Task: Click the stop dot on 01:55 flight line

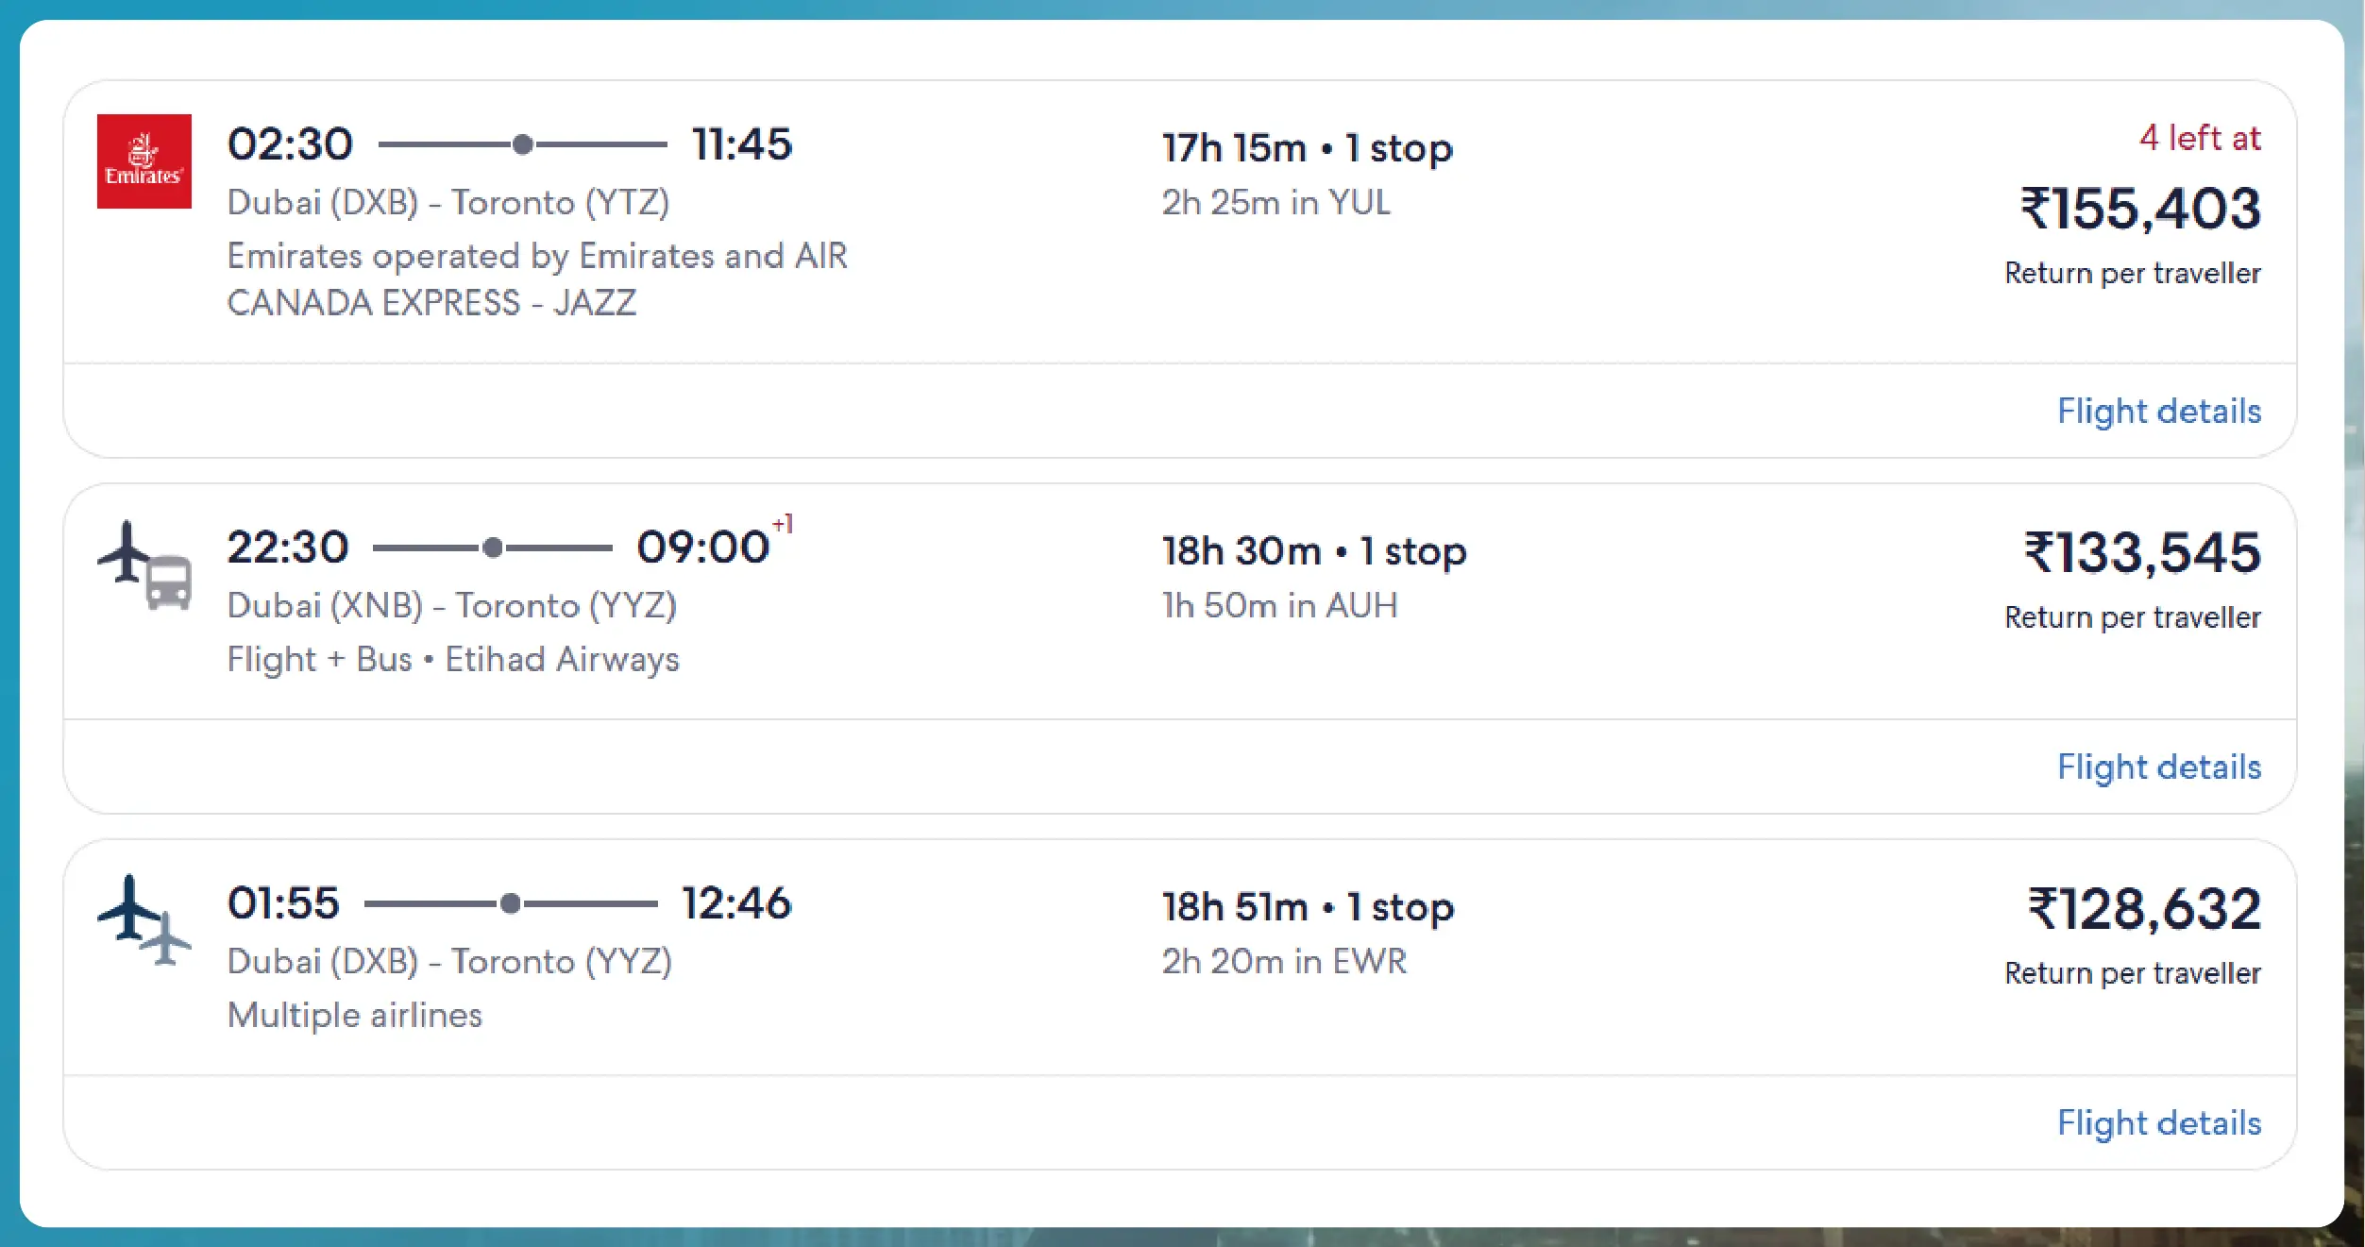Action: (x=510, y=904)
